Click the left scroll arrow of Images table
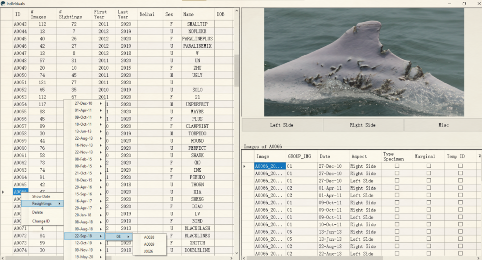Viewport: 482px width, 260px height. (x=244, y=257)
